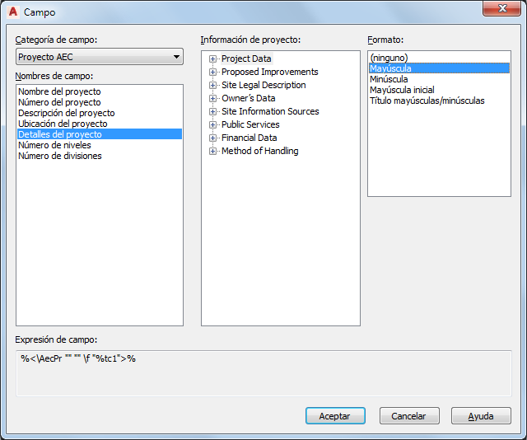Choose Minúscula format
The width and height of the screenshot is (527, 440).
tap(389, 79)
